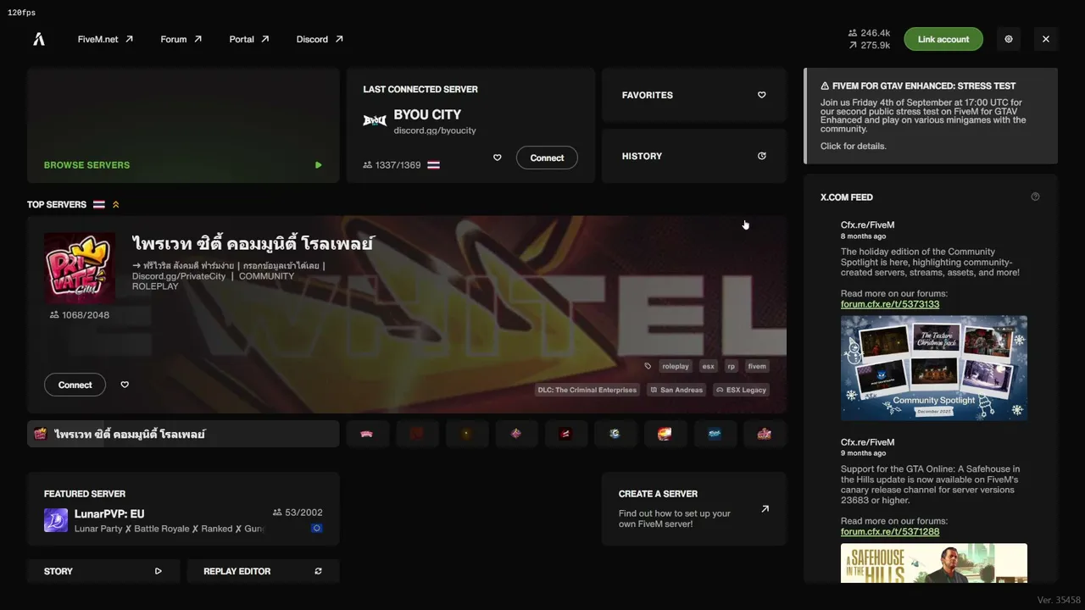Open the Forum link
This screenshot has width=1085, height=610.
point(181,39)
